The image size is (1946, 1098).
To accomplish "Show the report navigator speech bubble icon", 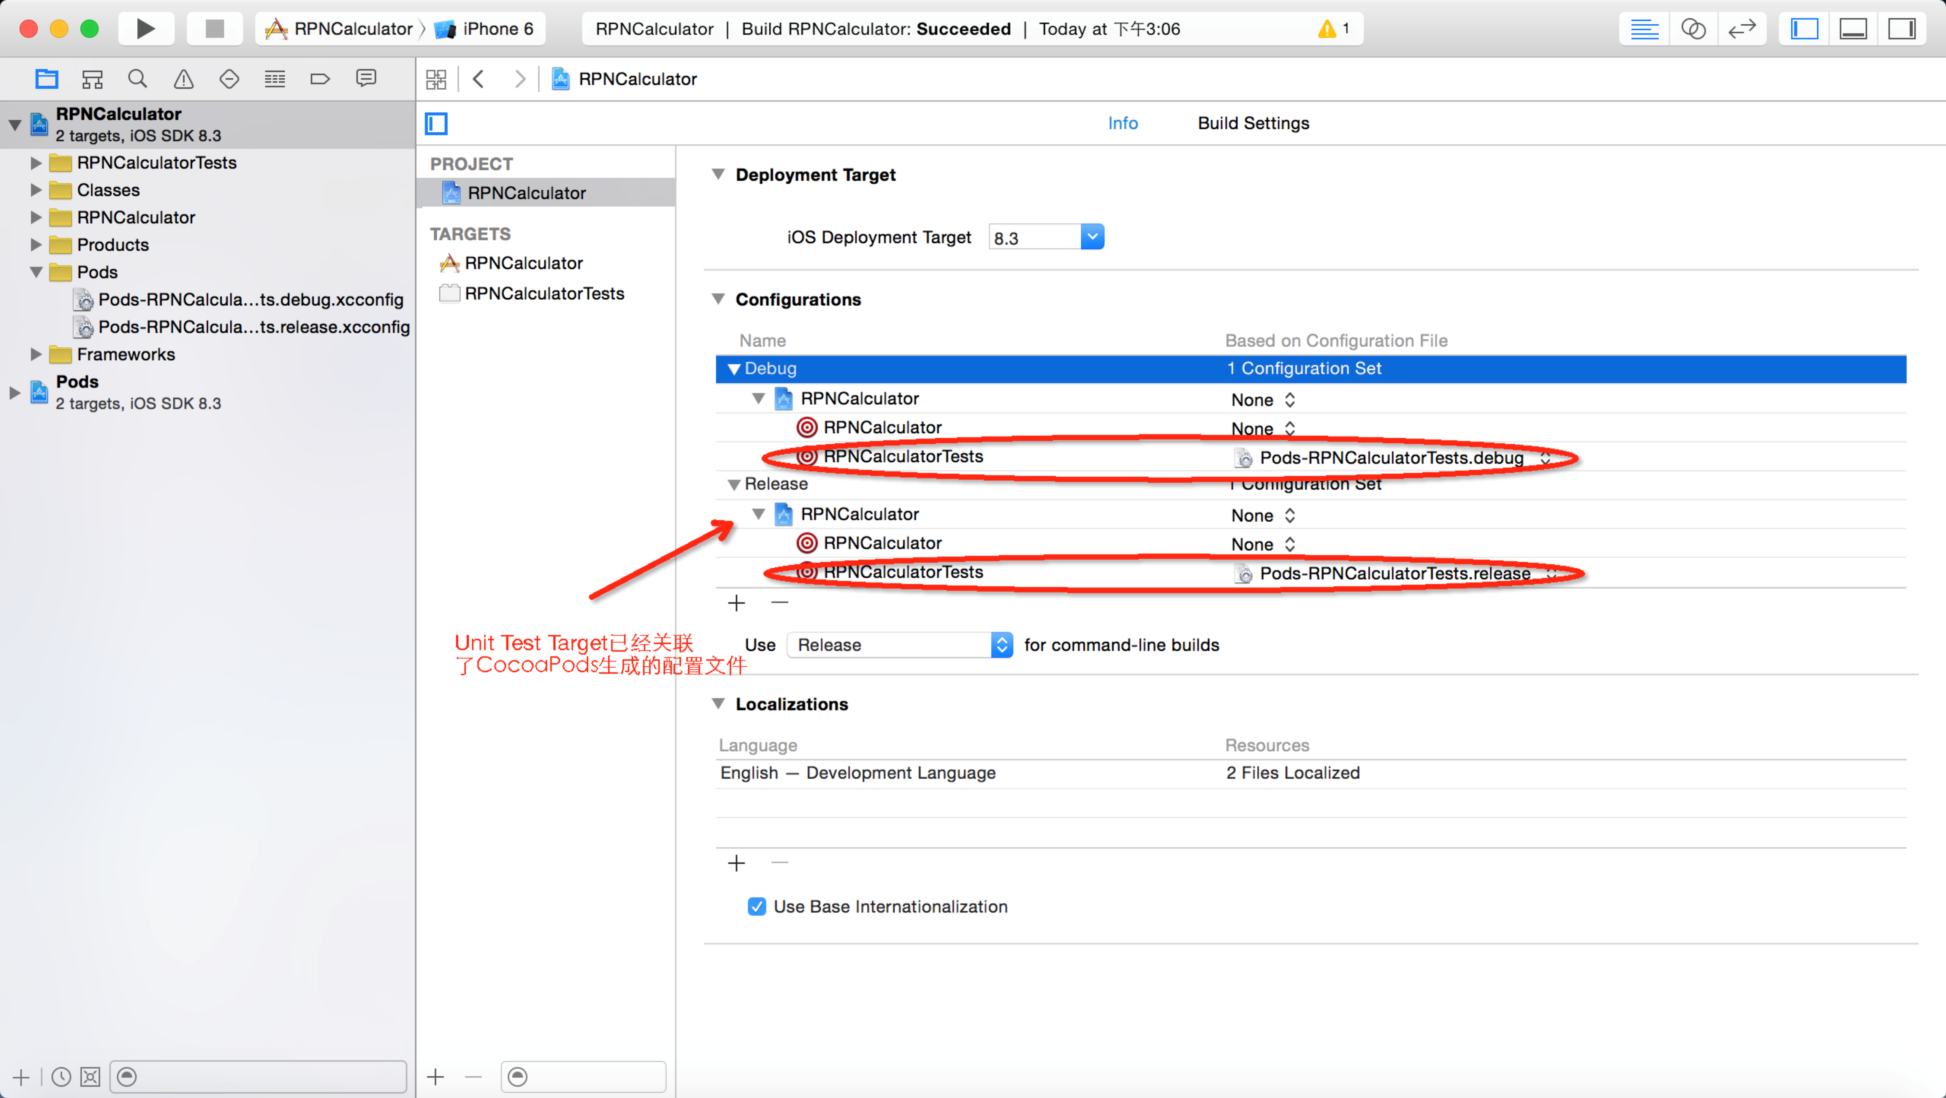I will pos(366,79).
